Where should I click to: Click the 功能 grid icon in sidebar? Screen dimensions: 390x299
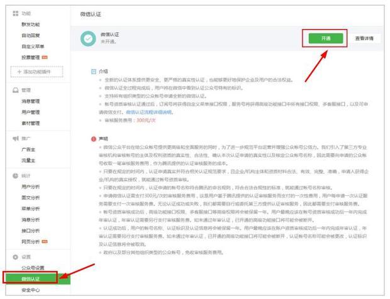click(16, 13)
